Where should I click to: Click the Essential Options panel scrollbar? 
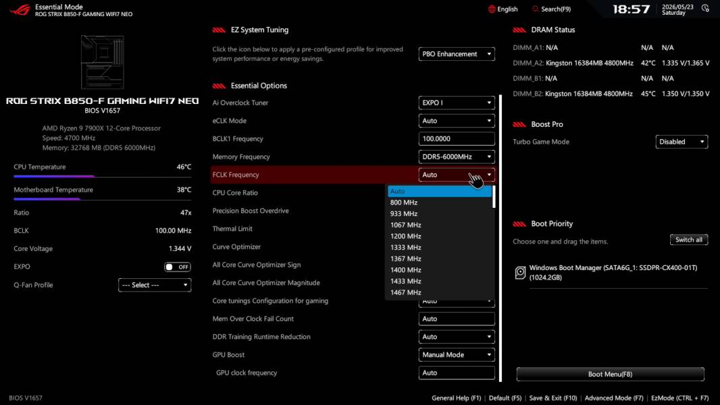click(500, 238)
